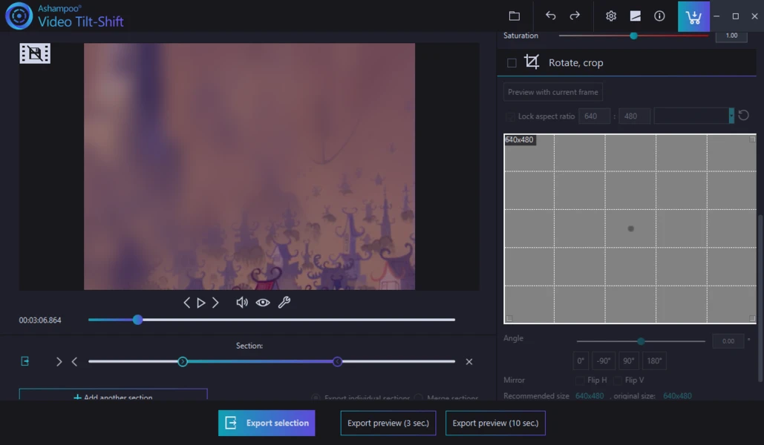The height and width of the screenshot is (445, 764).
Task: Click the video preview image
Action: [x=249, y=167]
